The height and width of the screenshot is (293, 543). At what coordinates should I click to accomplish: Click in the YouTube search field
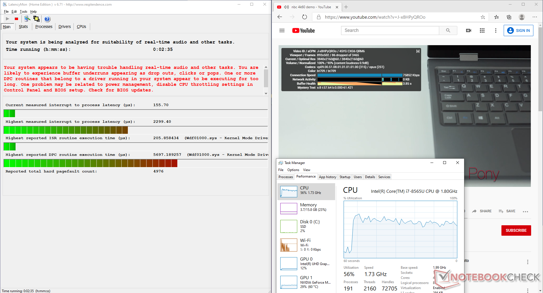click(390, 30)
